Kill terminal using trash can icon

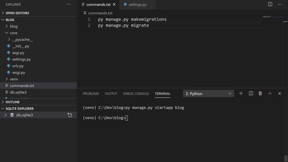pyautogui.click(x=260, y=94)
